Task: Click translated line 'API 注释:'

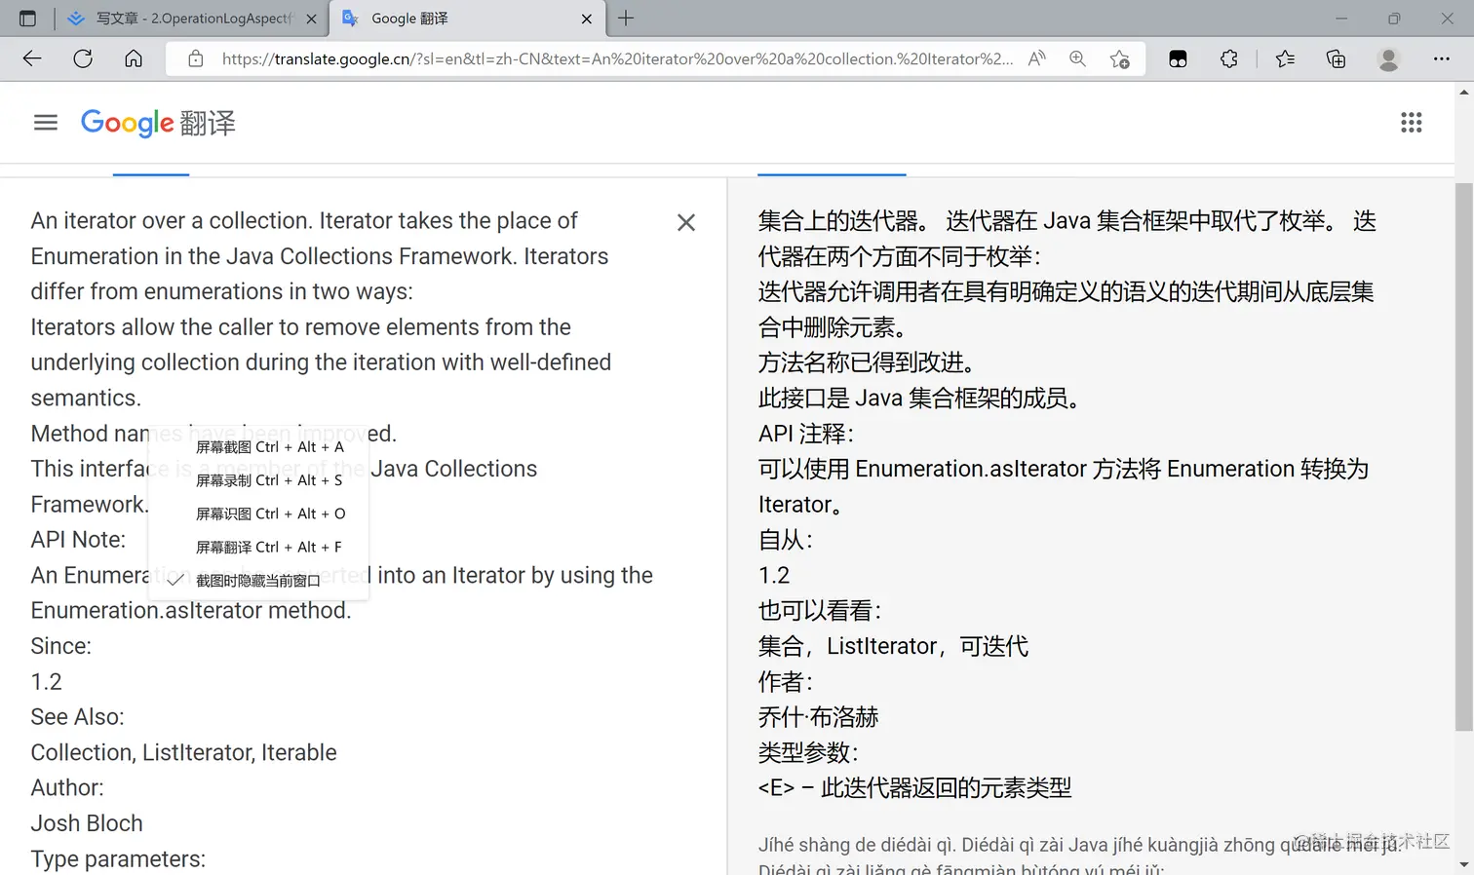Action: pyautogui.click(x=806, y=434)
